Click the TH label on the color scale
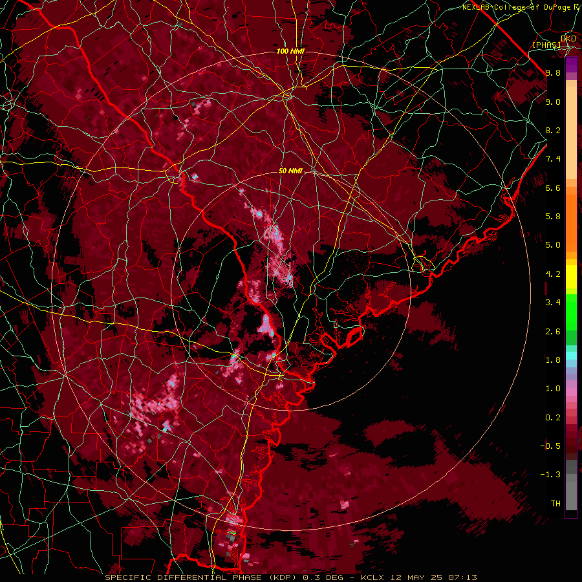Image resolution: width=582 pixels, height=582 pixels. point(555,504)
